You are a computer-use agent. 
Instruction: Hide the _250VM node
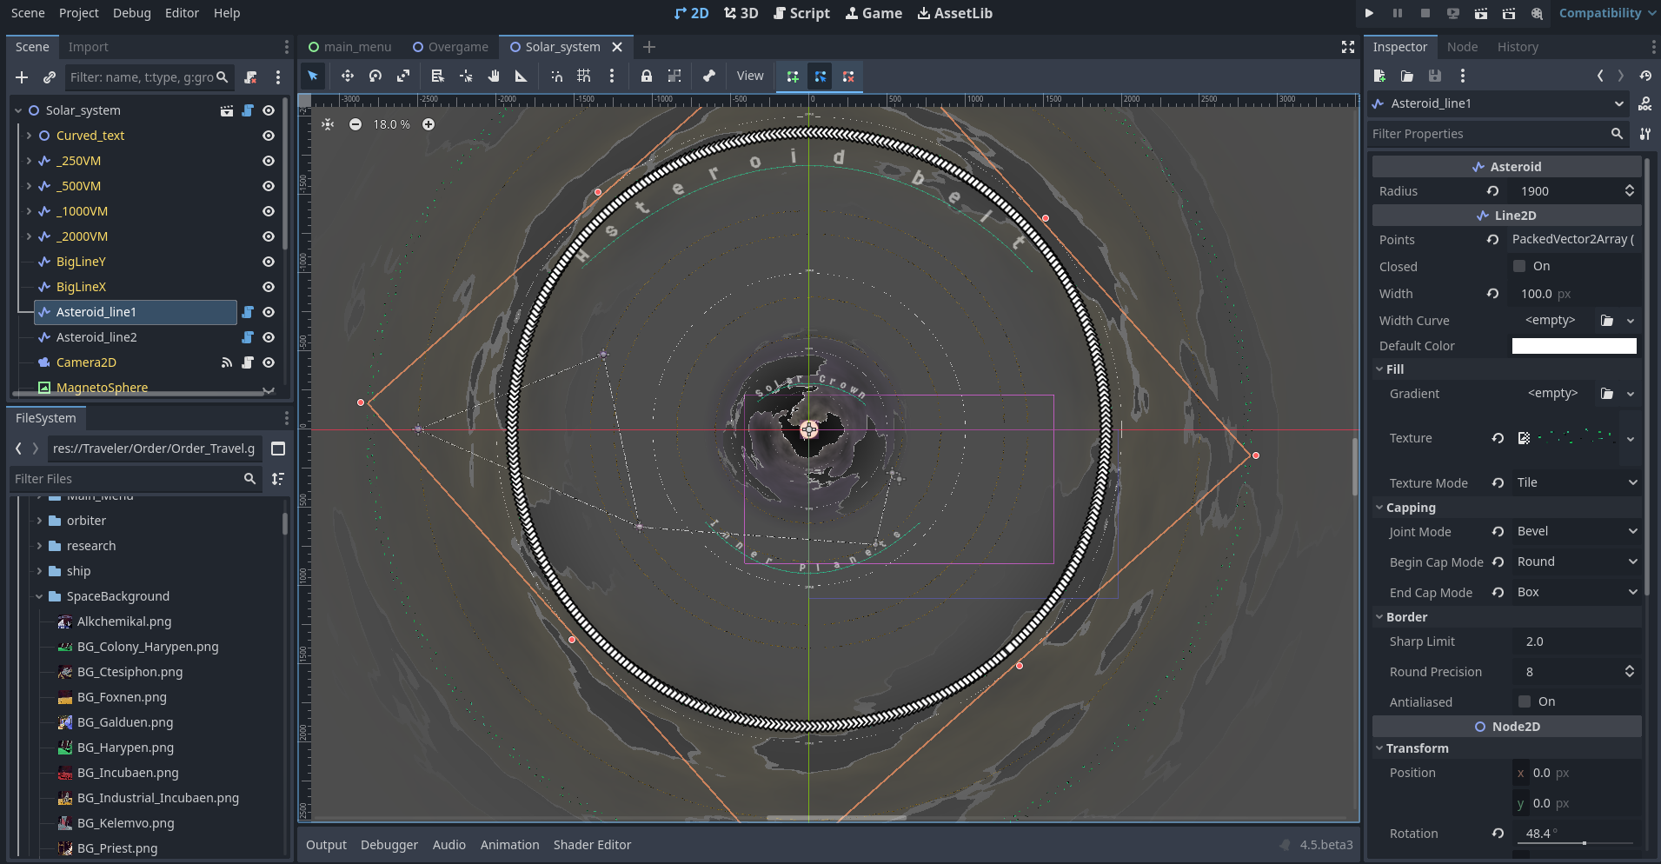(x=269, y=161)
